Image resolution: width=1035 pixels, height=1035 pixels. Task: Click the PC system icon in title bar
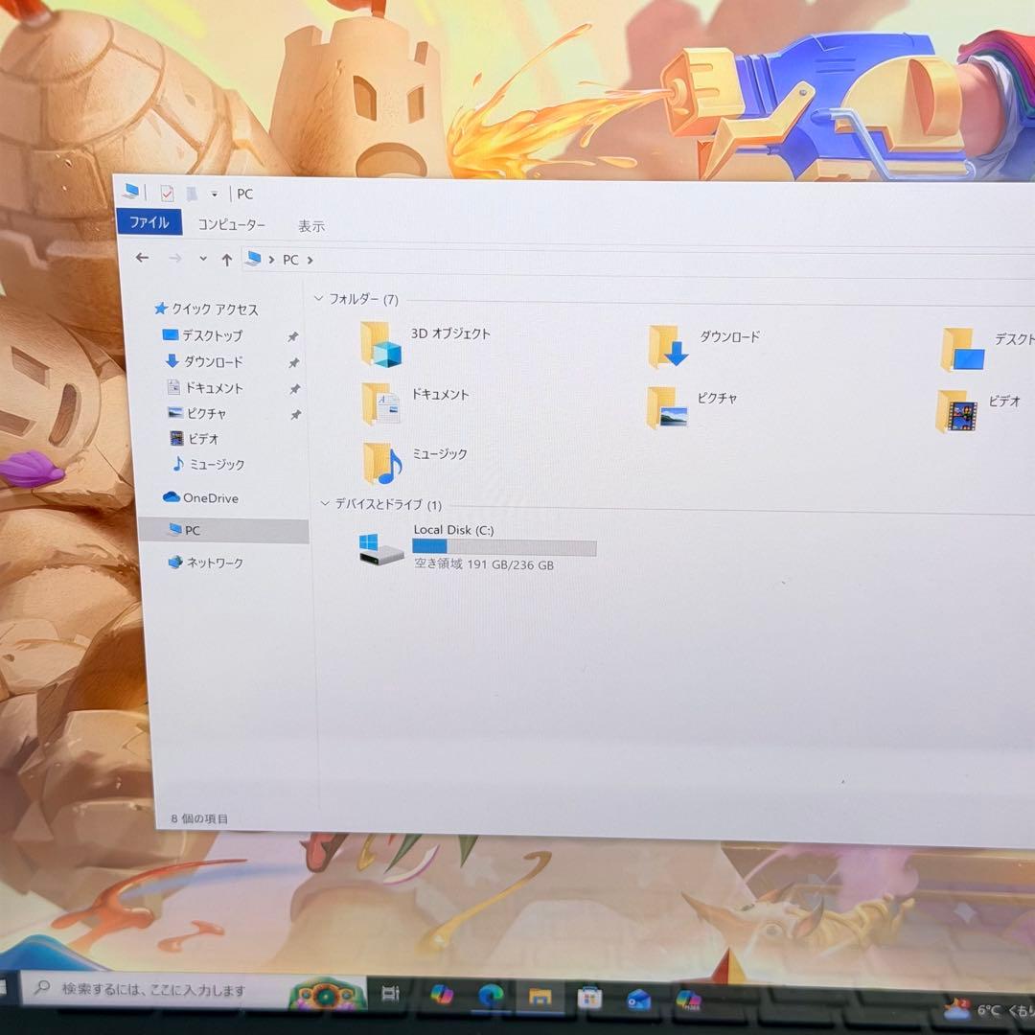(x=131, y=192)
